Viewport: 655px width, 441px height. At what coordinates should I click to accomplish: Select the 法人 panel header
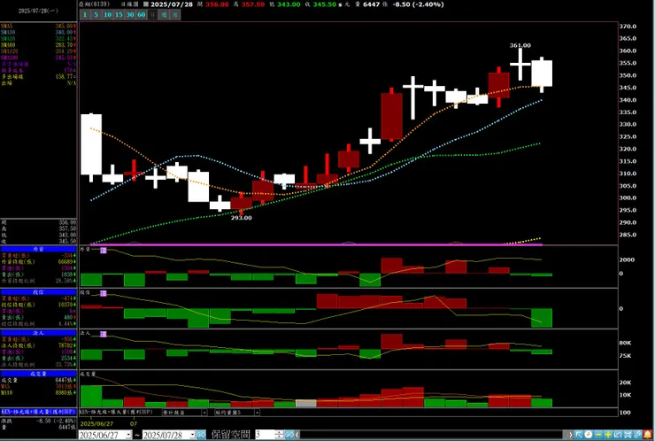[38, 333]
